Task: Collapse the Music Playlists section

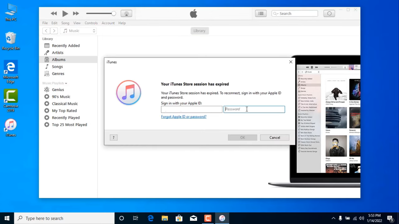Action: 66,83
